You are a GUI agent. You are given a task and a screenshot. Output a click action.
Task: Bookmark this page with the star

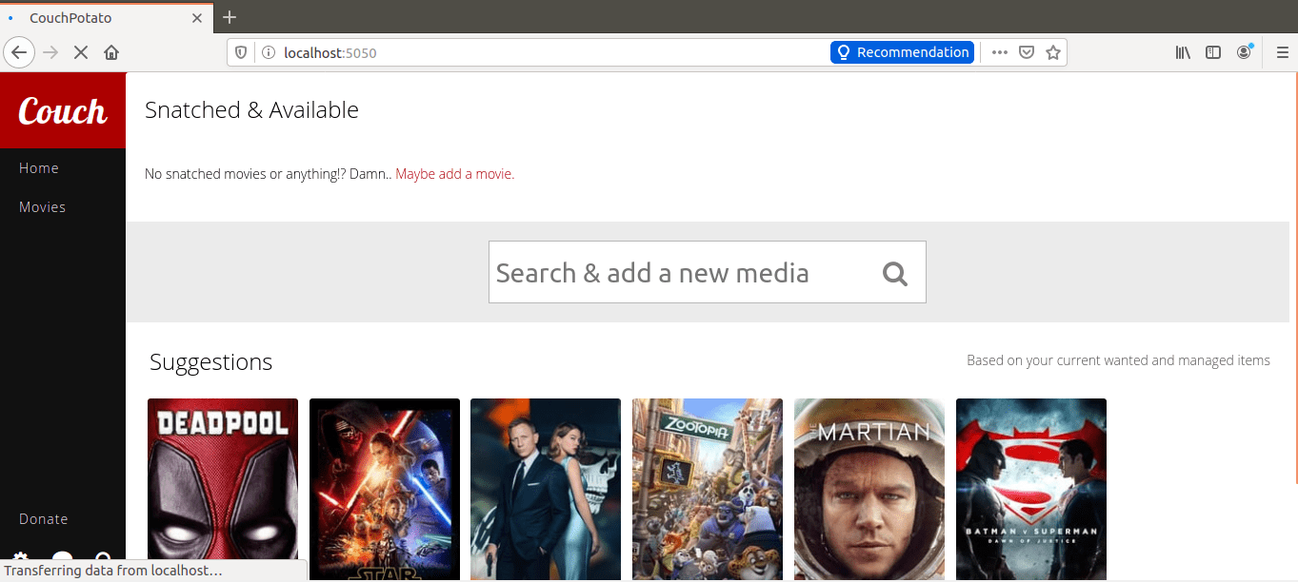pyautogui.click(x=1053, y=52)
